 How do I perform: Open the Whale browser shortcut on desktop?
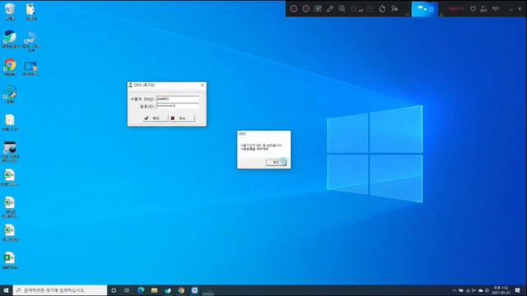tap(10, 39)
